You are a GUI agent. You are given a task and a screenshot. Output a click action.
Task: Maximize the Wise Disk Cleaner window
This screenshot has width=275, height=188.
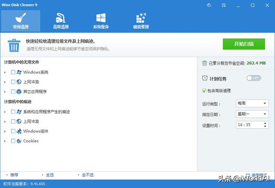253,5
